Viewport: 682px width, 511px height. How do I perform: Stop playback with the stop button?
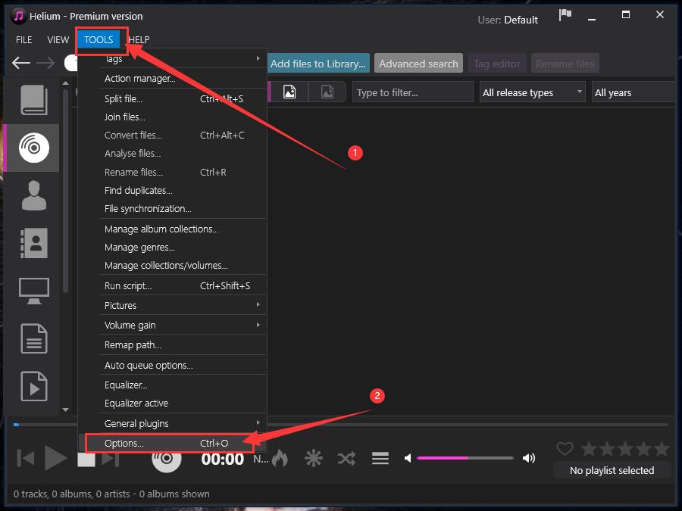click(86, 459)
